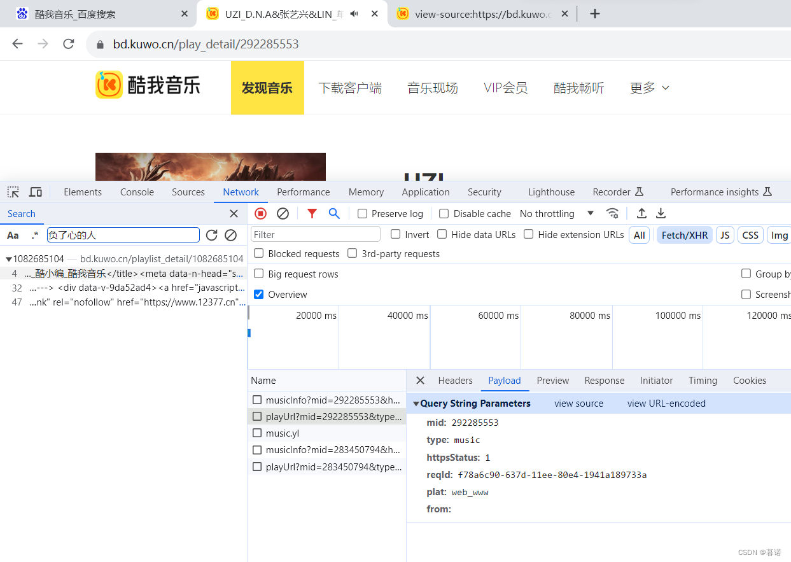
Task: Expand the 更多 navigation dropdown
Action: point(649,88)
